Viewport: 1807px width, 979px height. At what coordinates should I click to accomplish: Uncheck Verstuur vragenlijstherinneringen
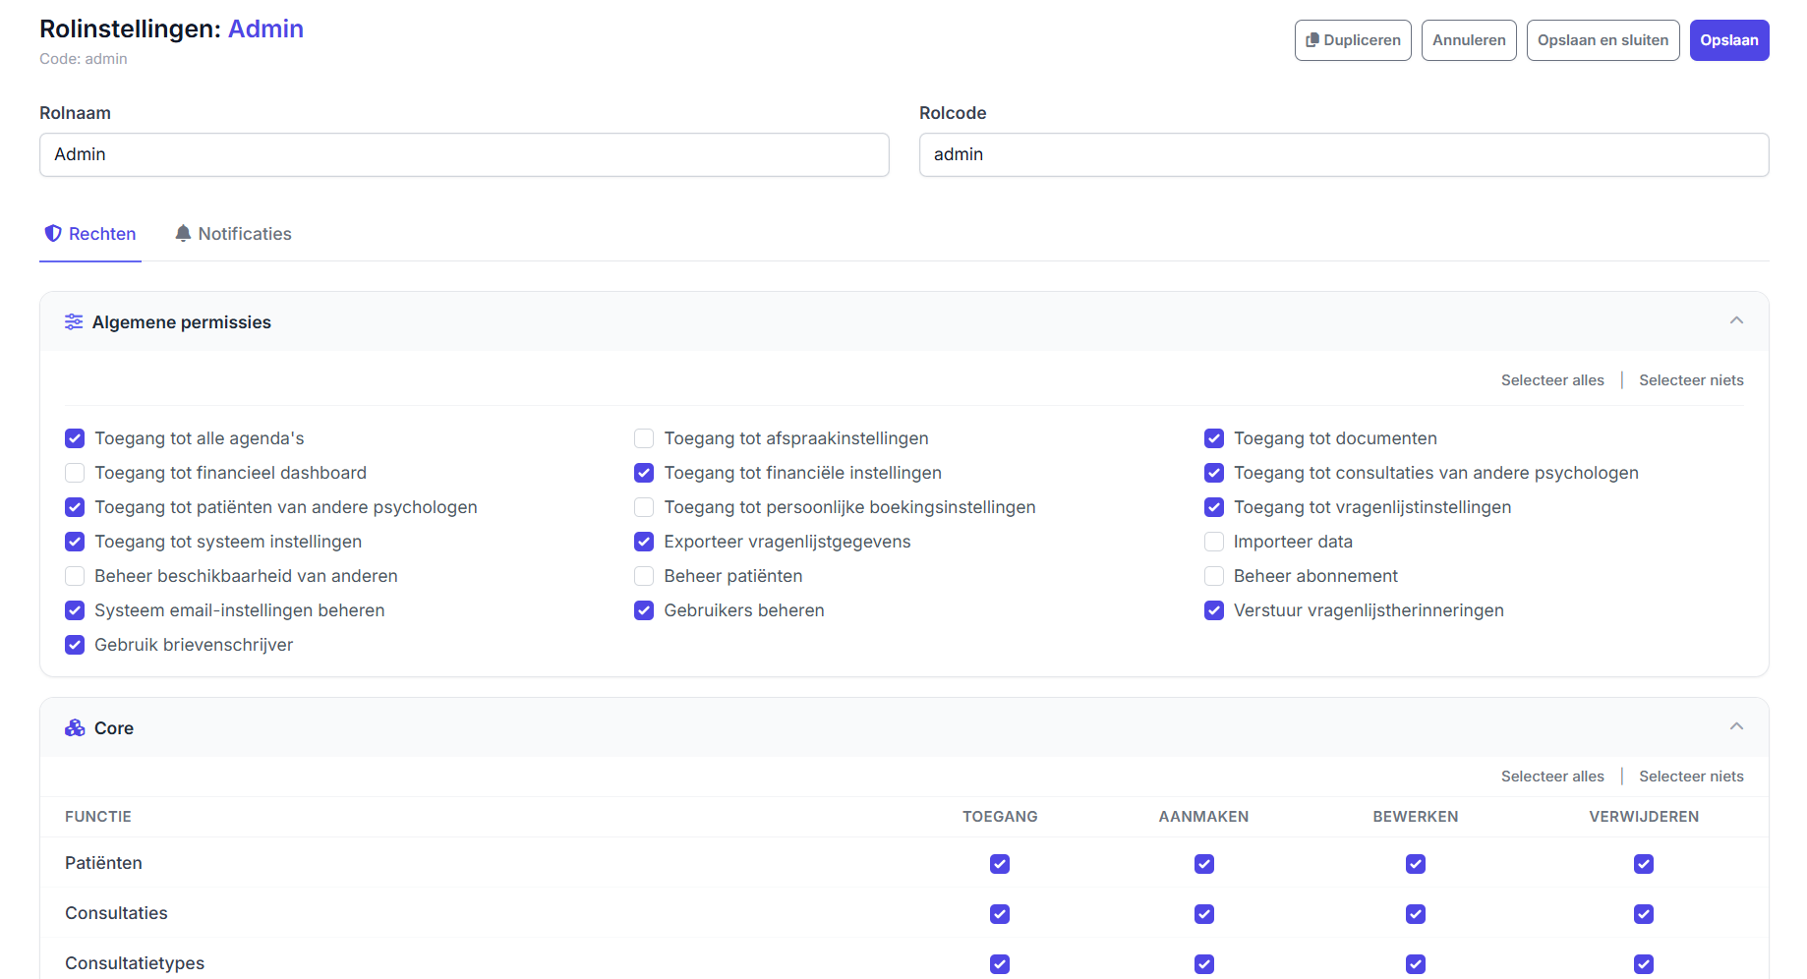coord(1214,610)
